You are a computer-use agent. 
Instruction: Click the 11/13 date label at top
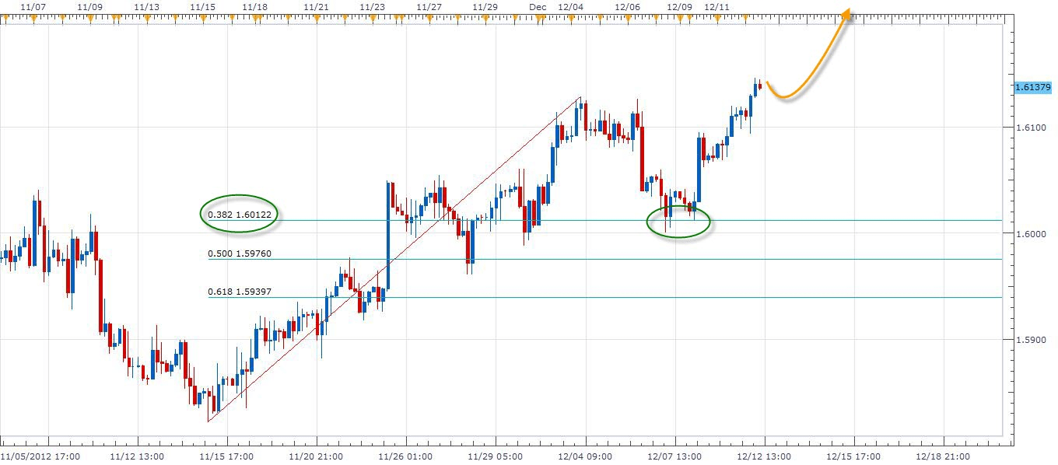(x=147, y=6)
